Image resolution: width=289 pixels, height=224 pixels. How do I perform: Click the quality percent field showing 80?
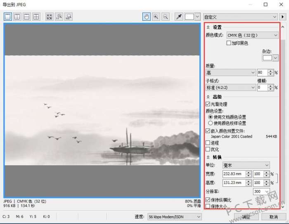[262, 72]
